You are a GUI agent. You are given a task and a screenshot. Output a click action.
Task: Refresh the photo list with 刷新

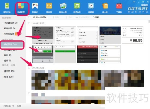tap(96, 17)
